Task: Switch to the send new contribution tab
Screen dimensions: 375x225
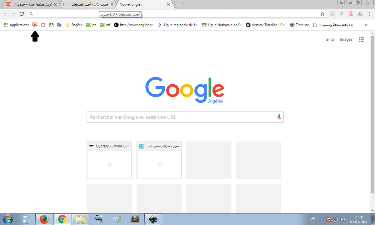Action: (x=31, y=4)
